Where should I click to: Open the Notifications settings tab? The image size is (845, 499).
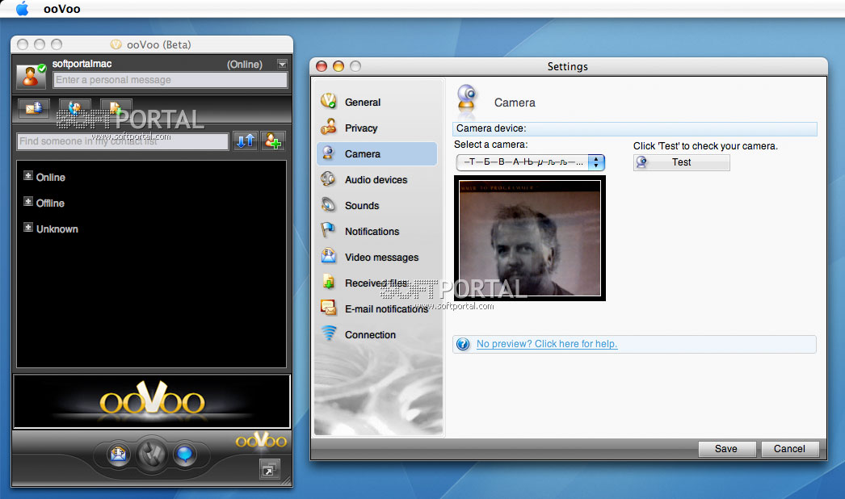[376, 231]
